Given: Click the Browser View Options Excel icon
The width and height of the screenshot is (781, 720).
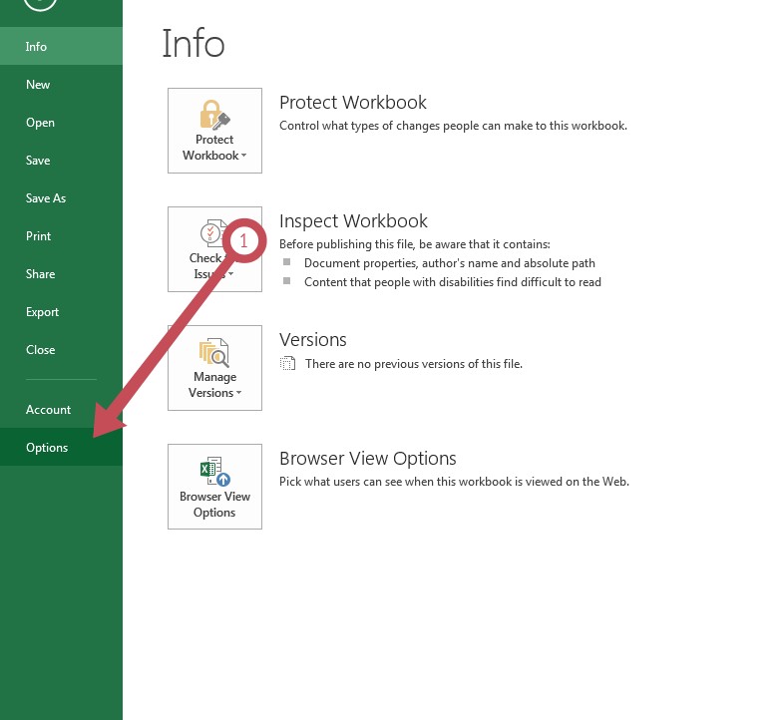Looking at the screenshot, I should [x=214, y=471].
